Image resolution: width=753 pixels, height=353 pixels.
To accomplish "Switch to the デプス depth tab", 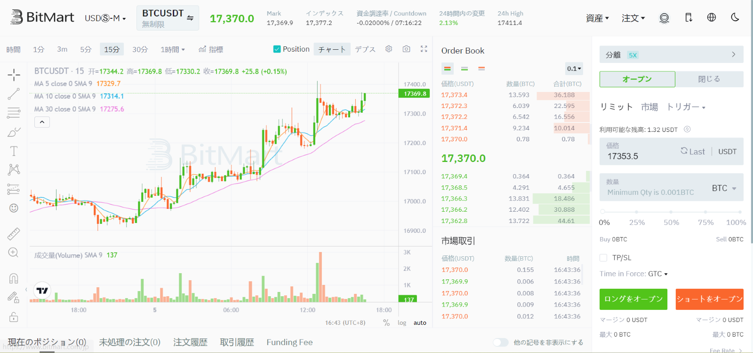I will point(365,49).
